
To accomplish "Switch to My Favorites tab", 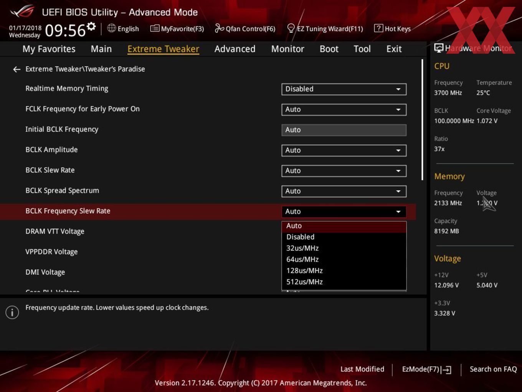I will [49, 49].
